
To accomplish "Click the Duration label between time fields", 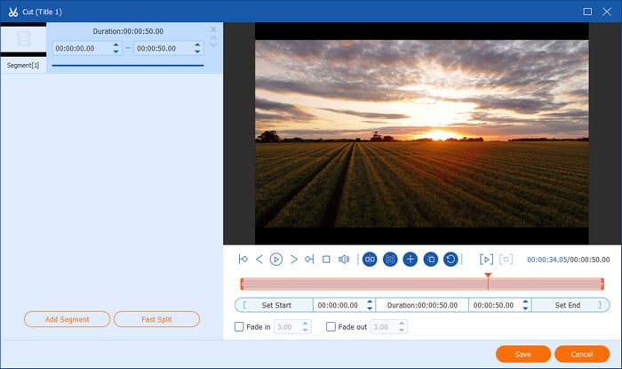I will click(422, 305).
